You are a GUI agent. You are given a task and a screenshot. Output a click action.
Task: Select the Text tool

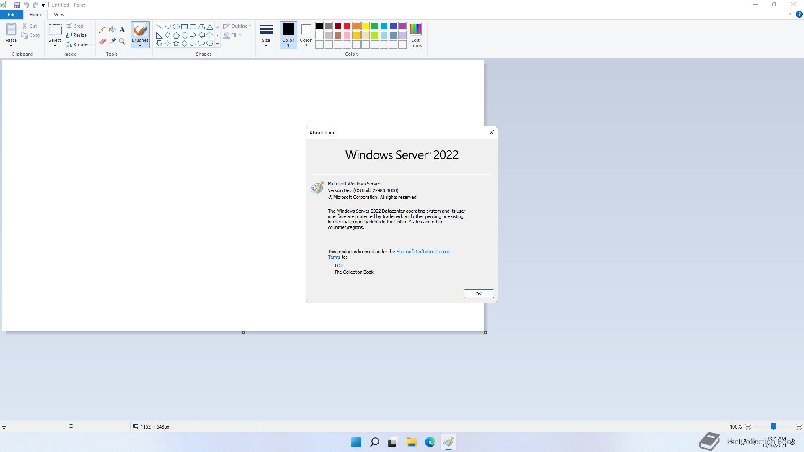(x=122, y=30)
